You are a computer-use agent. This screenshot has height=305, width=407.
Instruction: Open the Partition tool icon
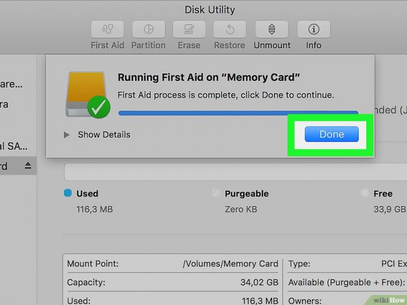pos(148,29)
